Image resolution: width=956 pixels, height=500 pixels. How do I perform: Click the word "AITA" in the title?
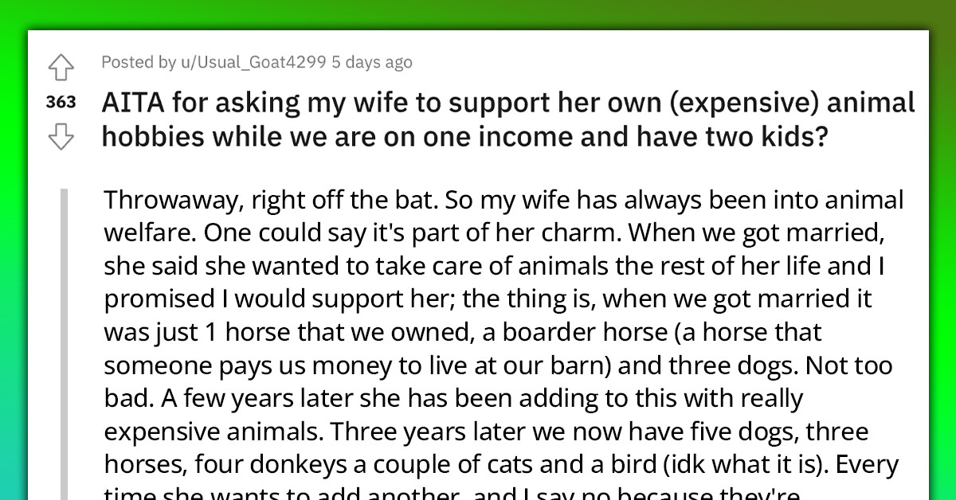tap(132, 104)
